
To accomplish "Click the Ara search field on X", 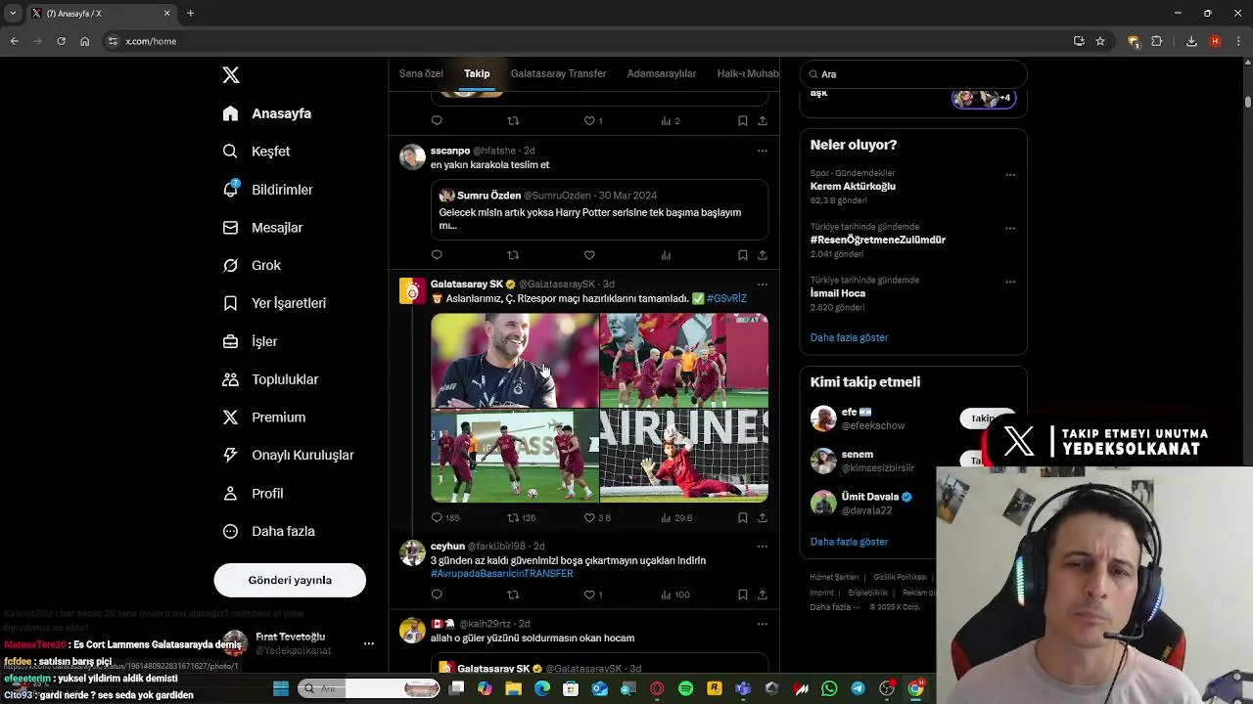I will click(913, 74).
